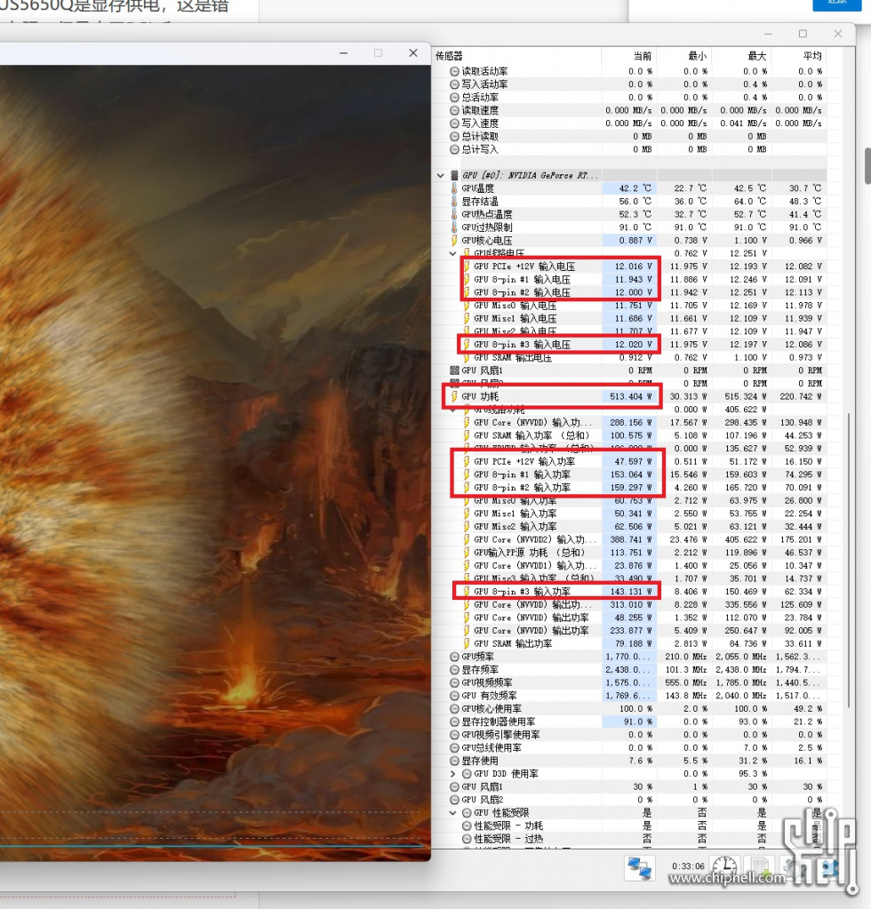Click the lightning icon beside GPU Misc1 输入功率

(x=467, y=514)
